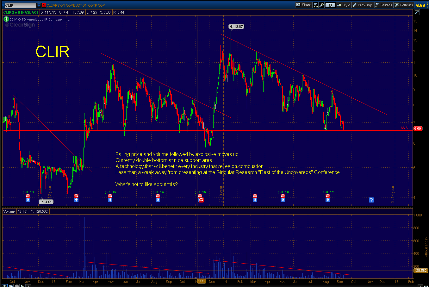Image resolution: width=429 pixels, height=287 pixels.
Task: Click the CLIR symbol input field
Action: point(20,5)
